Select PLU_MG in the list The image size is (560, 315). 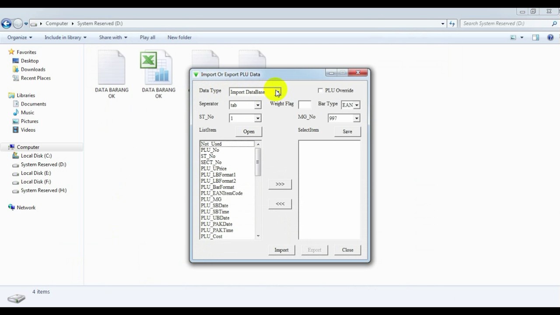coord(211,199)
